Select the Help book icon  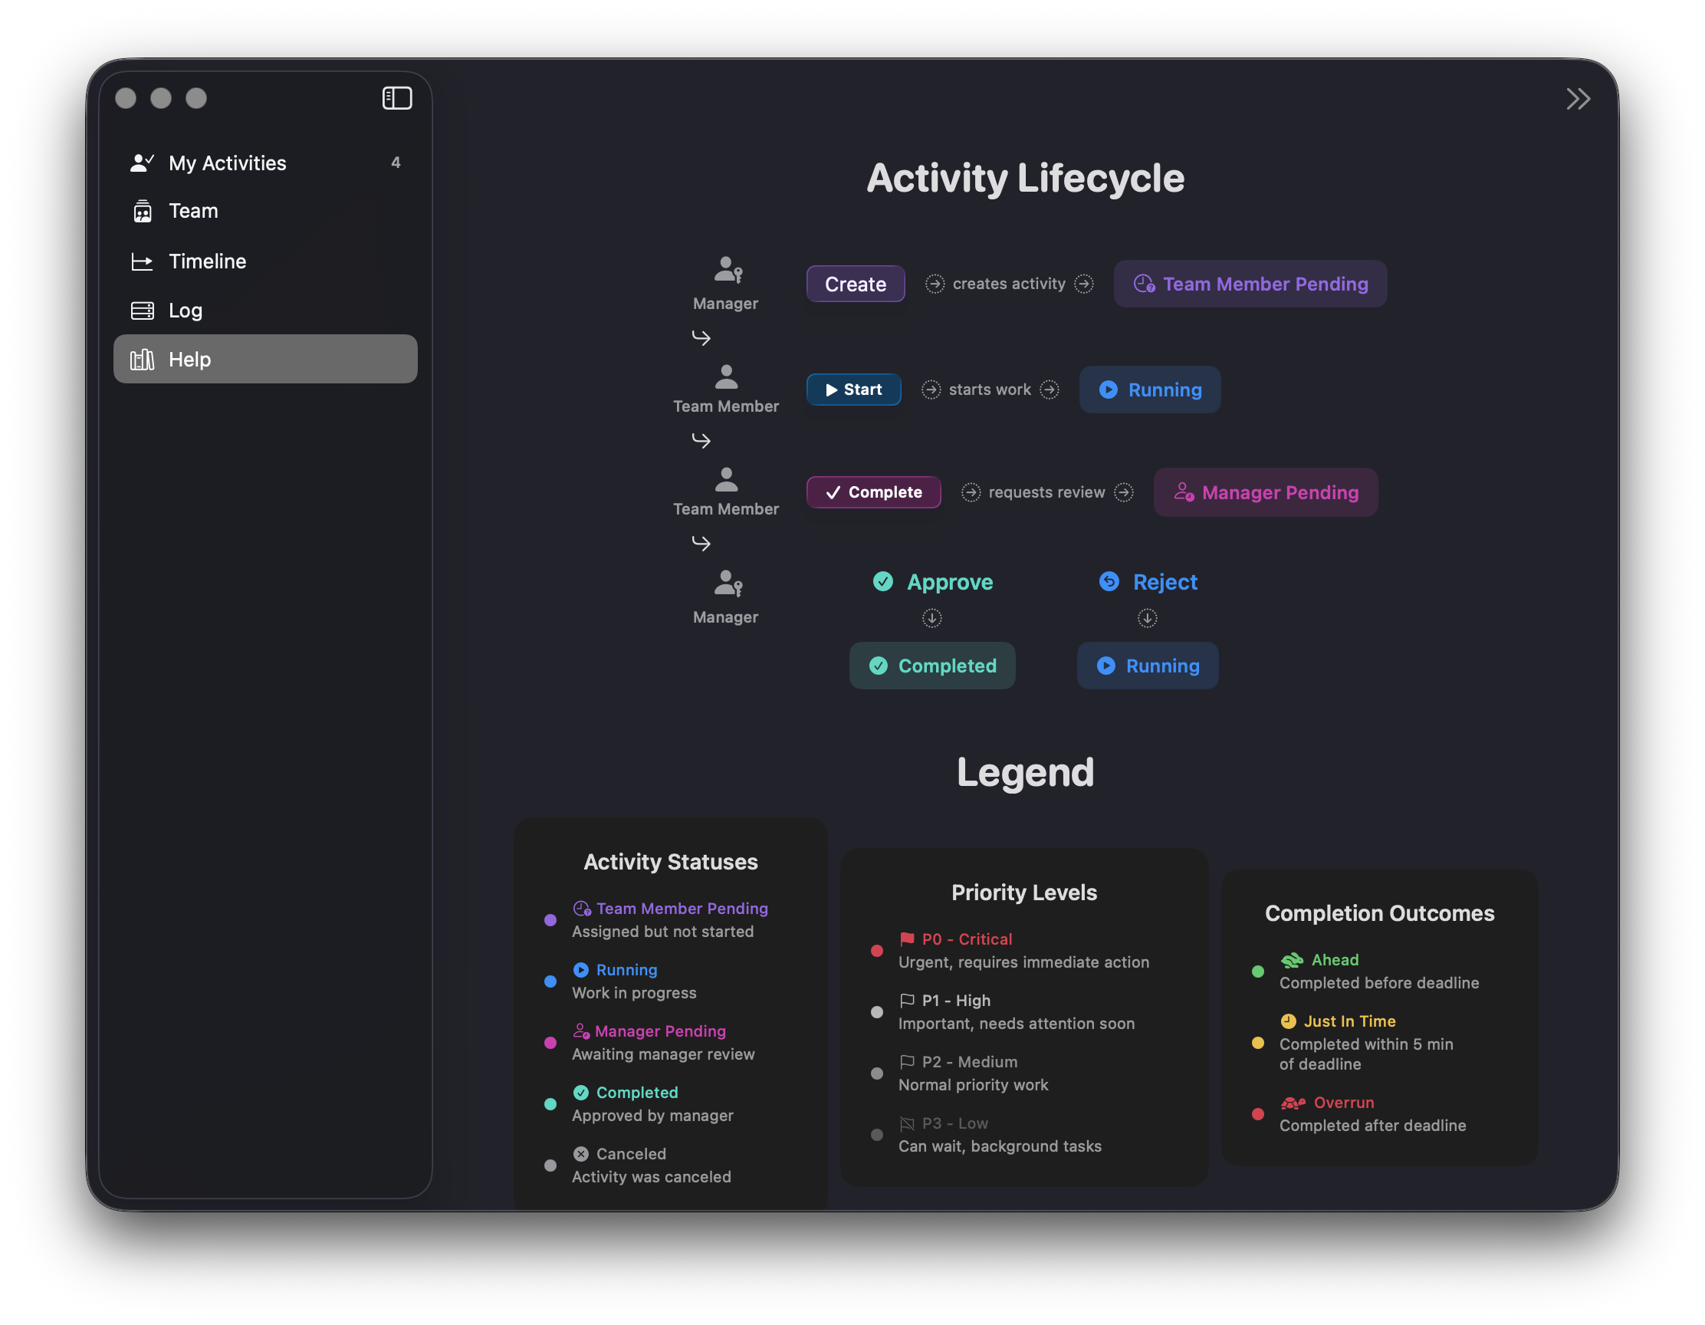[x=143, y=359]
